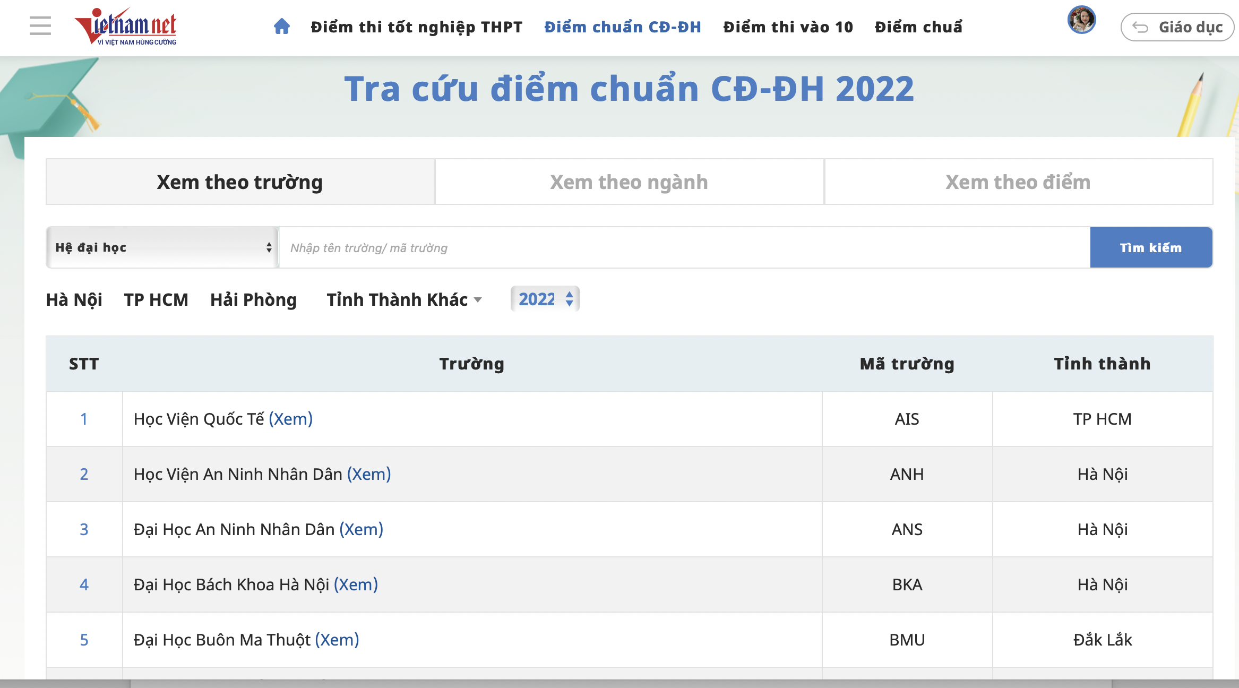Filter schools by TP HCM

(x=156, y=300)
